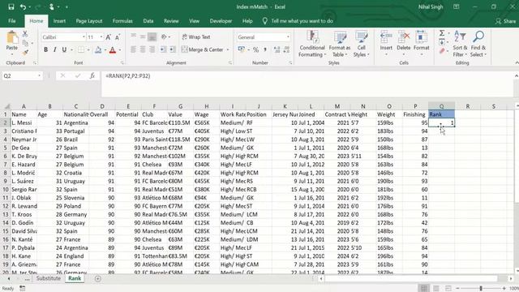
Task: Click the Align Right icon
Action: (x=152, y=49)
